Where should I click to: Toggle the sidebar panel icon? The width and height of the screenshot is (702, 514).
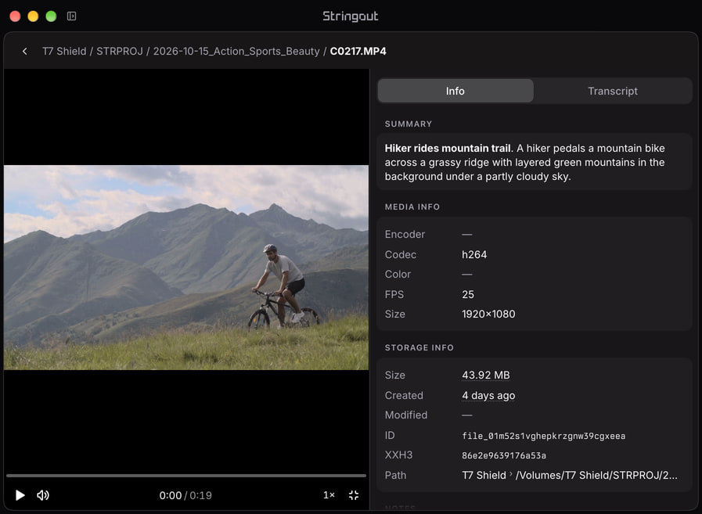coord(72,16)
